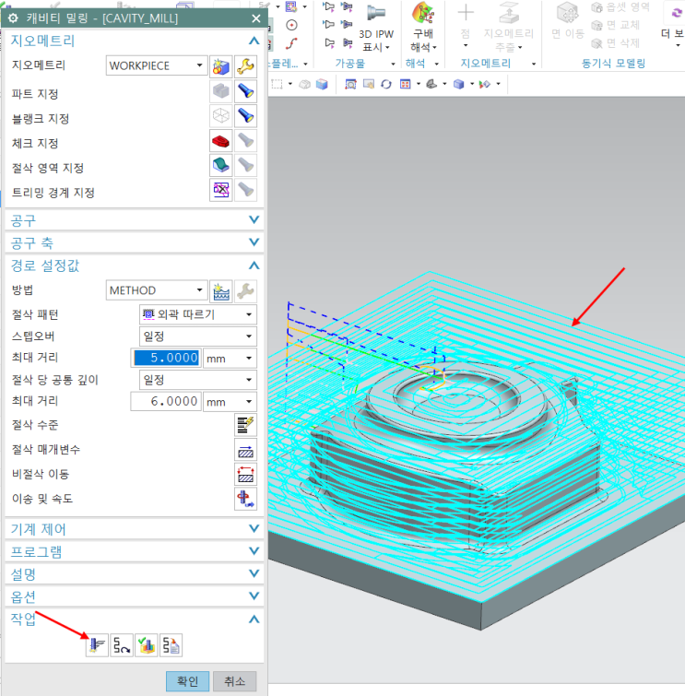Click the 트리밍 경계 지정 trim boundary icon
The height and width of the screenshot is (696, 685).
pyautogui.click(x=220, y=191)
